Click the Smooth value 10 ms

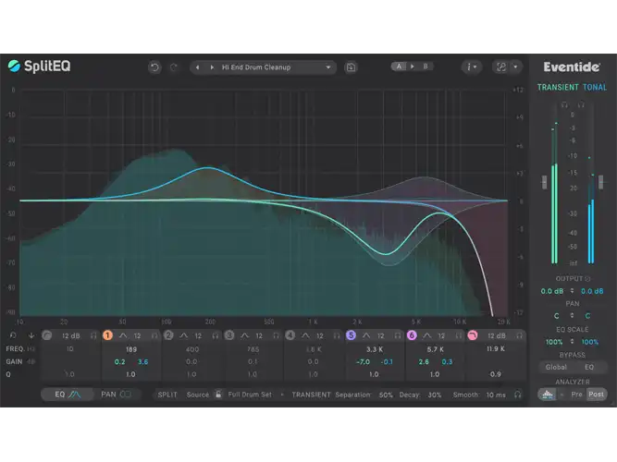coord(496,395)
